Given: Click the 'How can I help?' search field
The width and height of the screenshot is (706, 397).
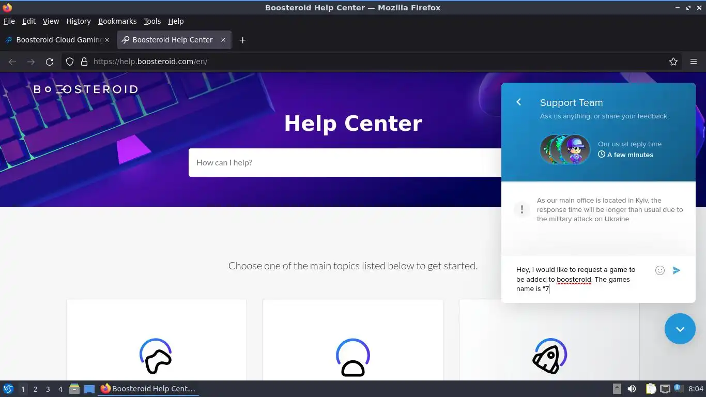Looking at the screenshot, I should coord(345,162).
